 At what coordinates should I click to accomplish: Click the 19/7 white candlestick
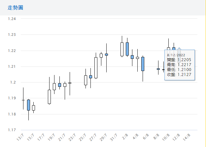(x=54, y=86)
